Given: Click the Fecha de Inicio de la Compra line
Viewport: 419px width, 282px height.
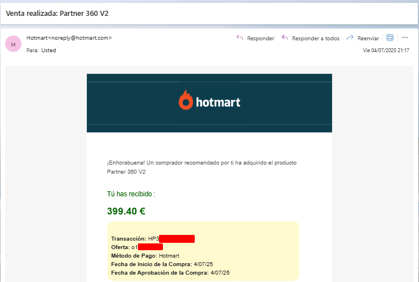Looking at the screenshot, I should (162, 264).
